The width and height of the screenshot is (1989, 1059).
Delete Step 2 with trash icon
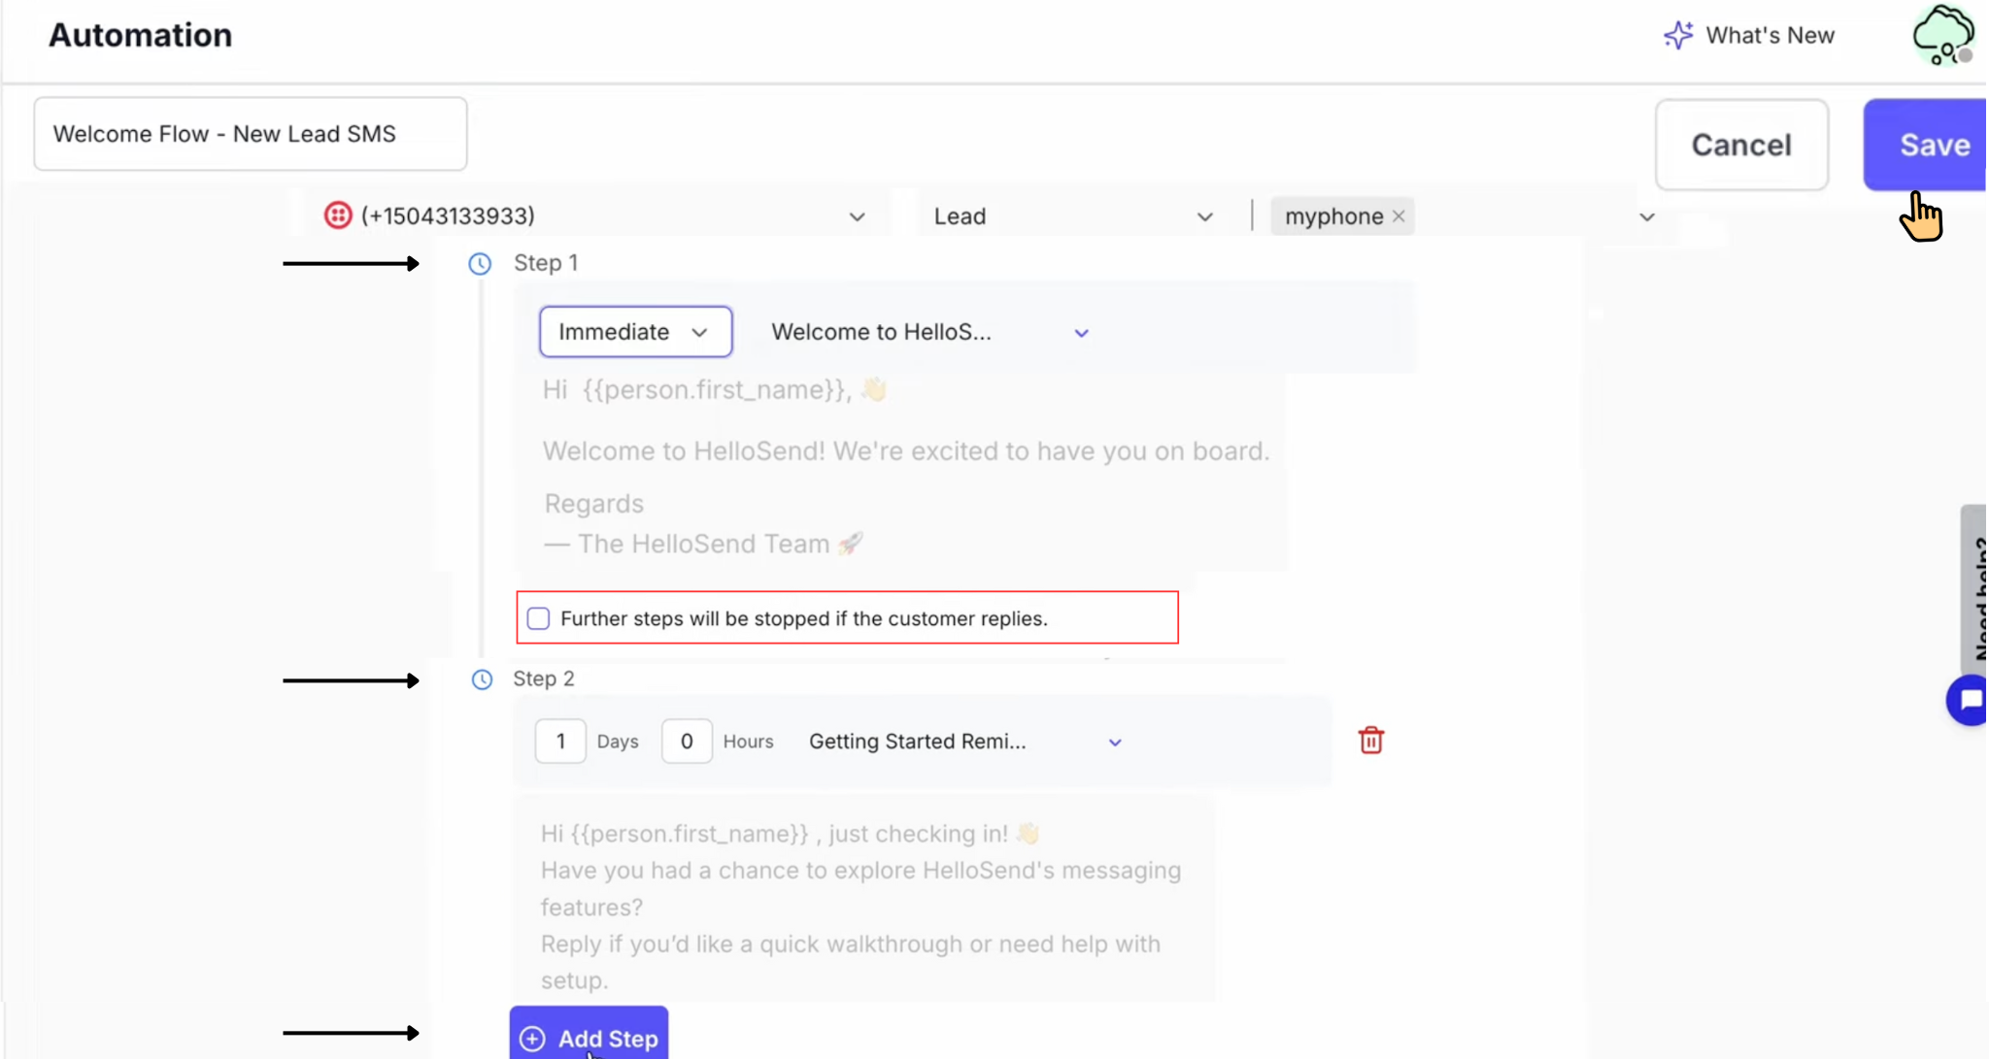tap(1371, 741)
